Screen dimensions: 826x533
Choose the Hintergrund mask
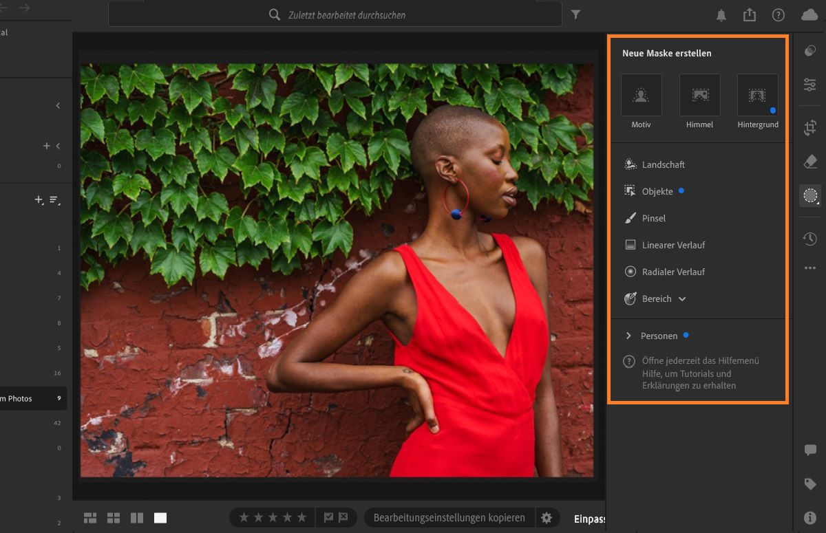(757, 96)
